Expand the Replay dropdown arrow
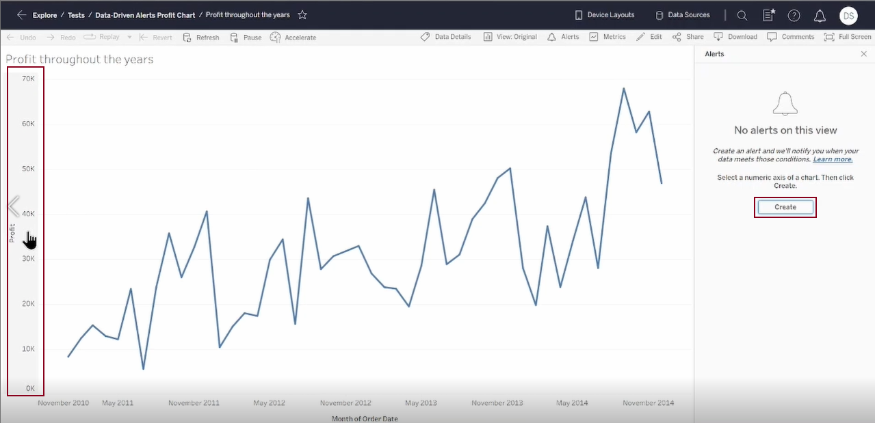This screenshot has width=875, height=423. (x=129, y=37)
